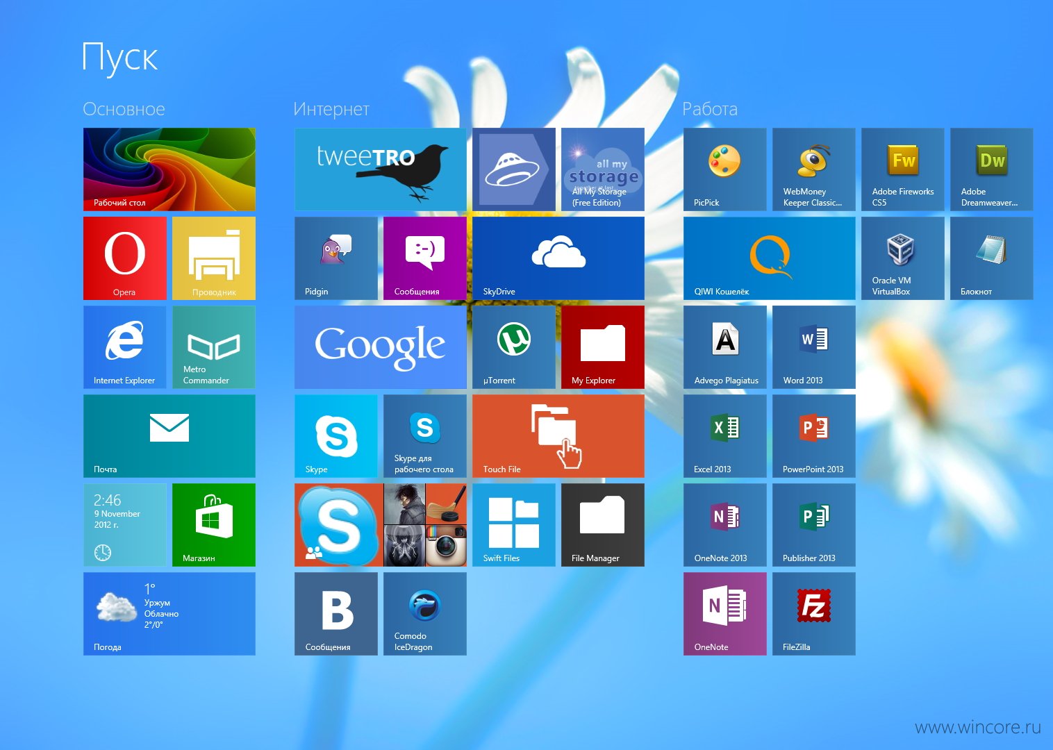Select the Основное group heading

124,109
